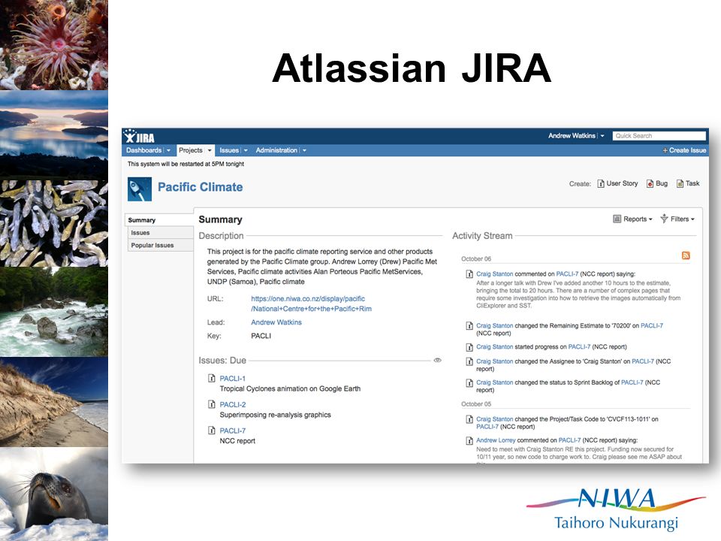This screenshot has height=541, width=721.
Task: Expand the Filters dropdown
Action: point(692,219)
